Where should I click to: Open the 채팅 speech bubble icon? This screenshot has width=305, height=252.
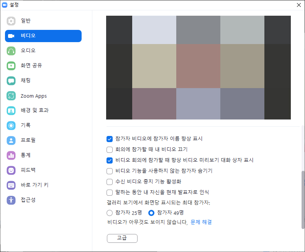11,81
